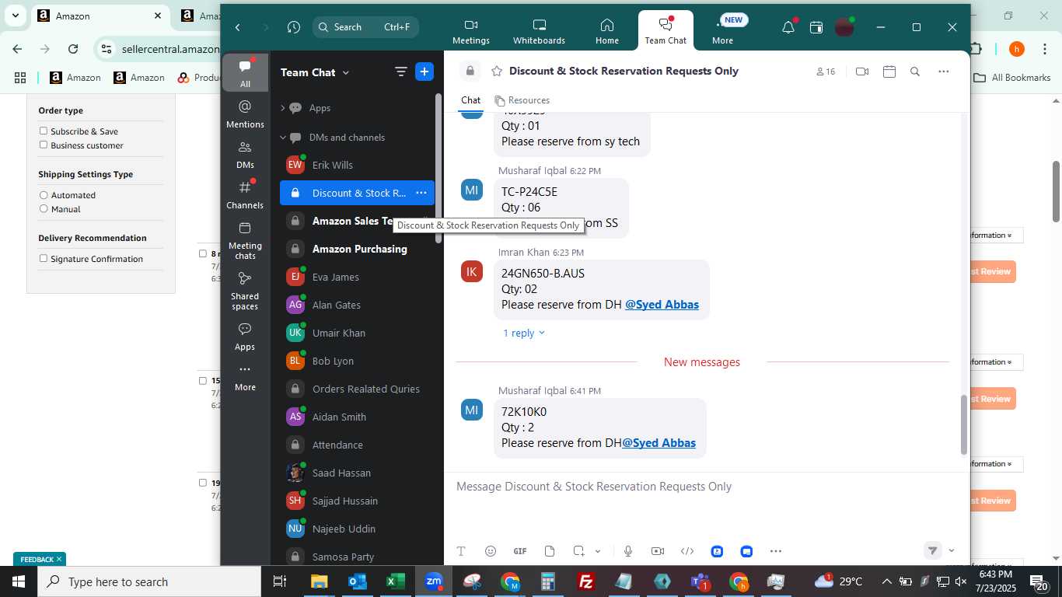This screenshot has width=1062, height=597.
Task: Open send options dropdown arrow
Action: pyautogui.click(x=952, y=550)
